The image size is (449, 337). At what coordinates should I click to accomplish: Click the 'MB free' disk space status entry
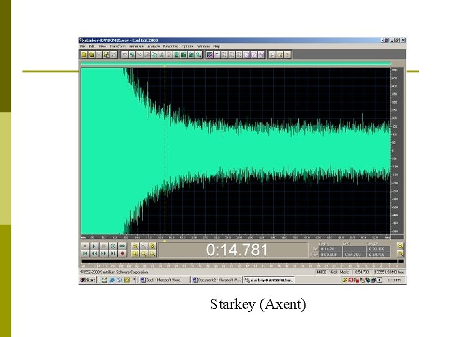(x=389, y=271)
